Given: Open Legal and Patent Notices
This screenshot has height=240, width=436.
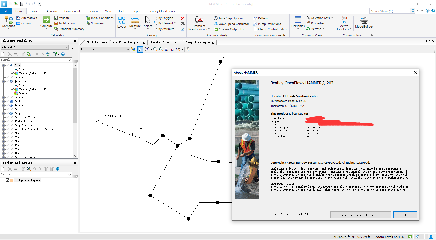Looking at the screenshot, I should pyautogui.click(x=361, y=215).
